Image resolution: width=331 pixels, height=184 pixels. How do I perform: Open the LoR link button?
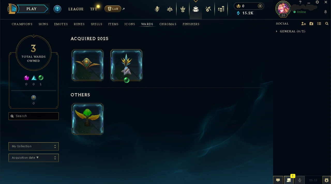point(113,9)
